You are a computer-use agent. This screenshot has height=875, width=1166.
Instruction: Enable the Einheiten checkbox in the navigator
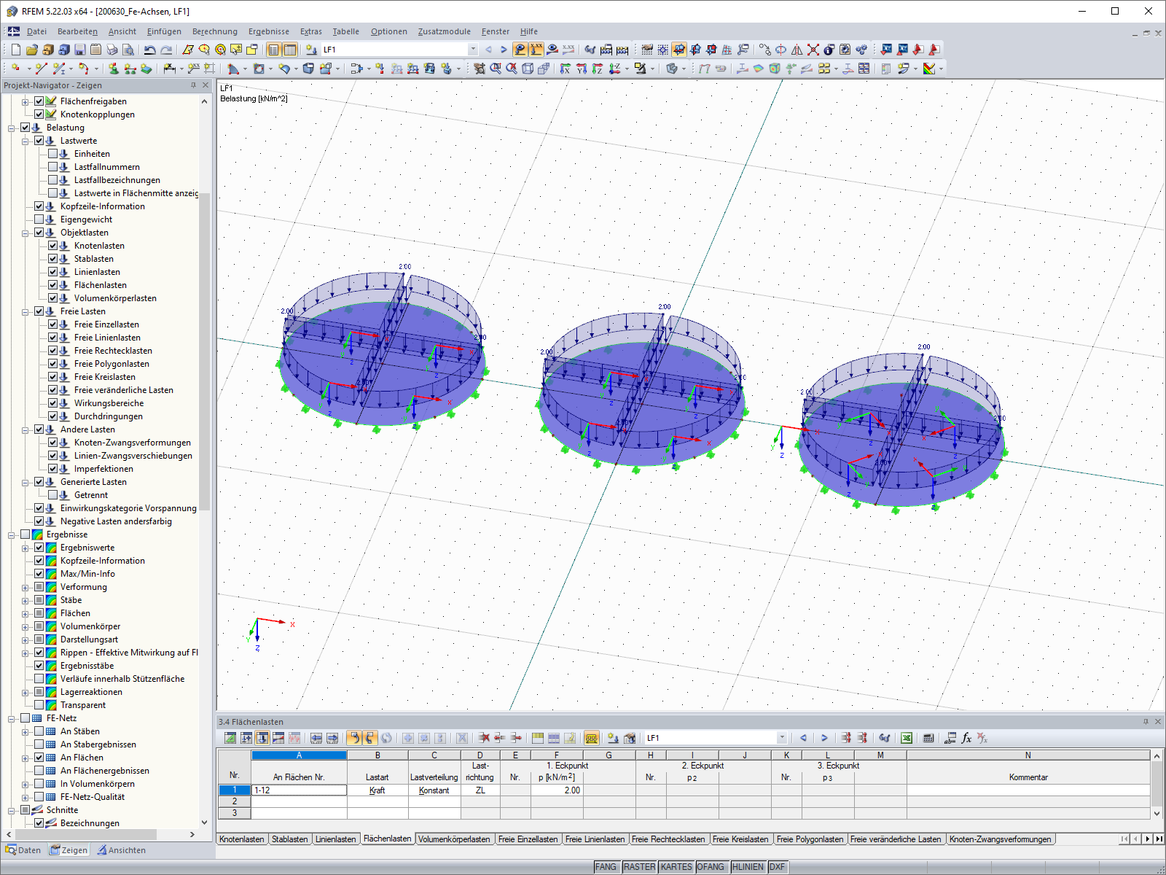52,154
